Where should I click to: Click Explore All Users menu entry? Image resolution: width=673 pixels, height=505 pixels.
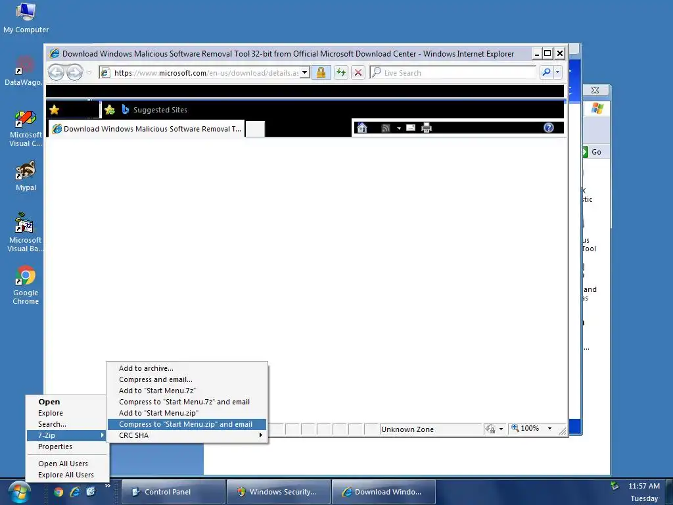click(x=66, y=475)
